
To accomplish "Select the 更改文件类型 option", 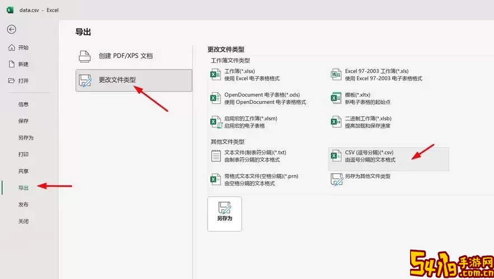I will (134, 80).
